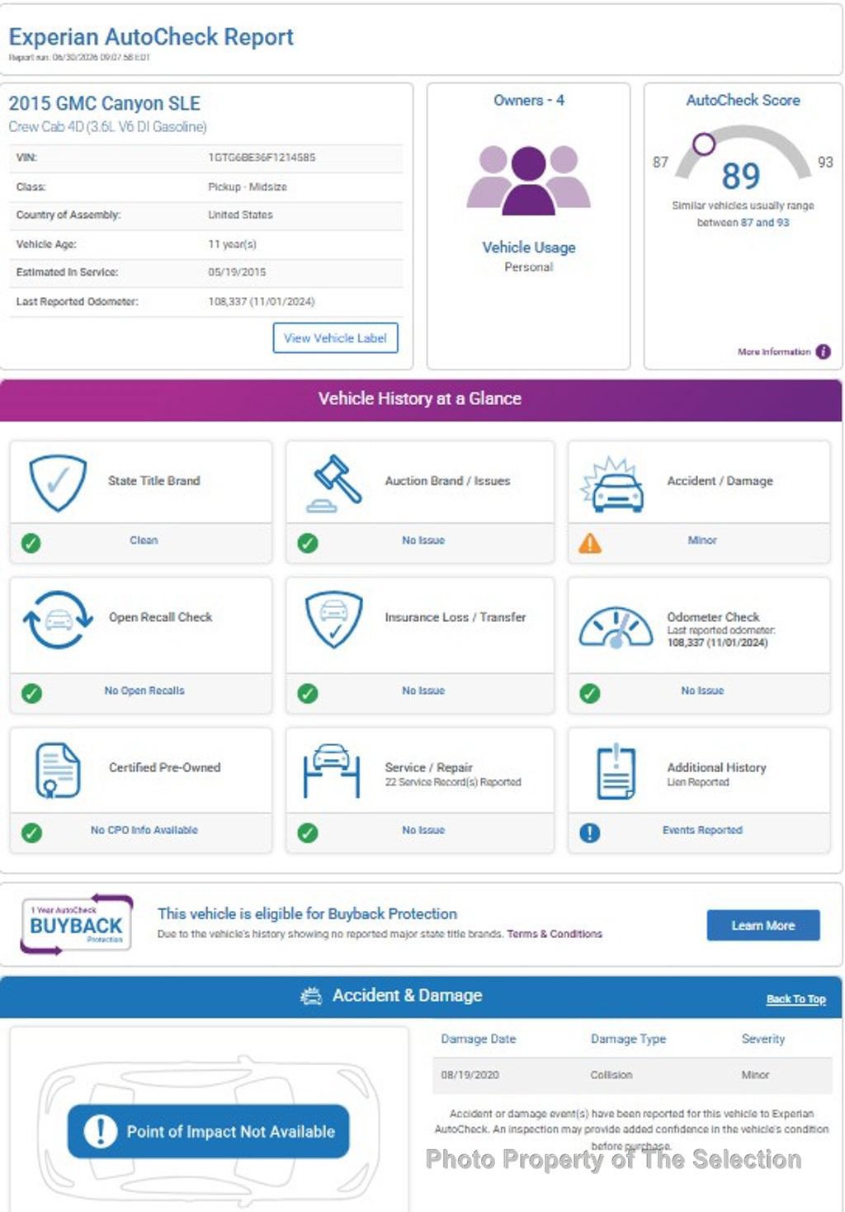This screenshot has width=845, height=1212.
Task: Click the 08/19/2020 damage date cell
Action: point(470,1075)
